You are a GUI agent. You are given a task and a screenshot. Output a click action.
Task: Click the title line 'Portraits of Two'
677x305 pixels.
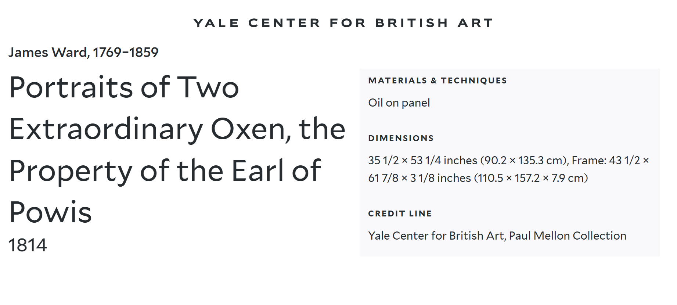(x=124, y=87)
